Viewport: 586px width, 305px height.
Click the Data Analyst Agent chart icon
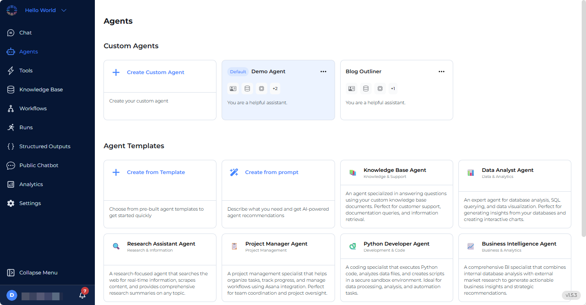point(471,173)
